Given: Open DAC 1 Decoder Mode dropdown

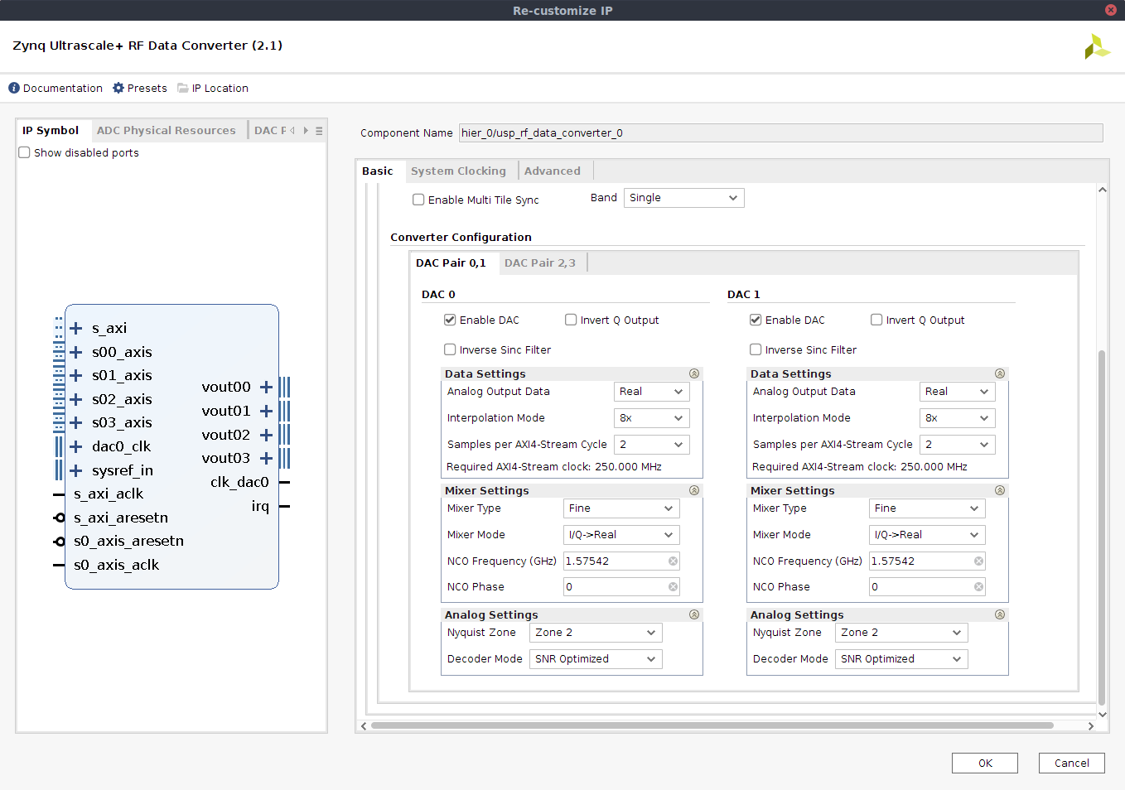Looking at the screenshot, I should (x=901, y=659).
